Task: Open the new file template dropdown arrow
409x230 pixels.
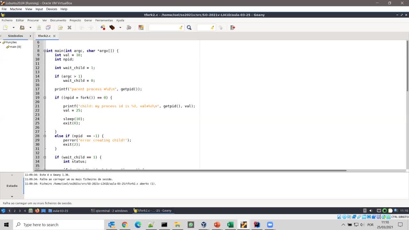Action: point(13,27)
